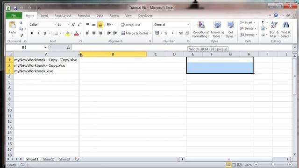Click the Fill down icon
The height and width of the screenshot is (168, 299).
[263, 28]
